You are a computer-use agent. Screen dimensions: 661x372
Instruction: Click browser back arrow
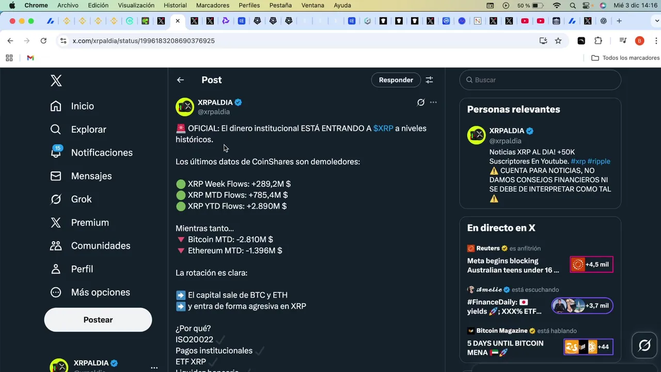point(10,41)
